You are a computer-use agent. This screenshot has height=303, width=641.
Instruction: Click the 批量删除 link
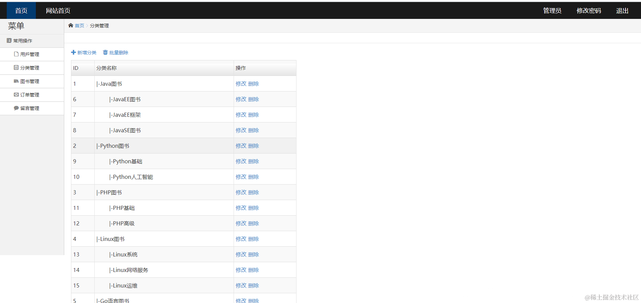pyautogui.click(x=119, y=53)
